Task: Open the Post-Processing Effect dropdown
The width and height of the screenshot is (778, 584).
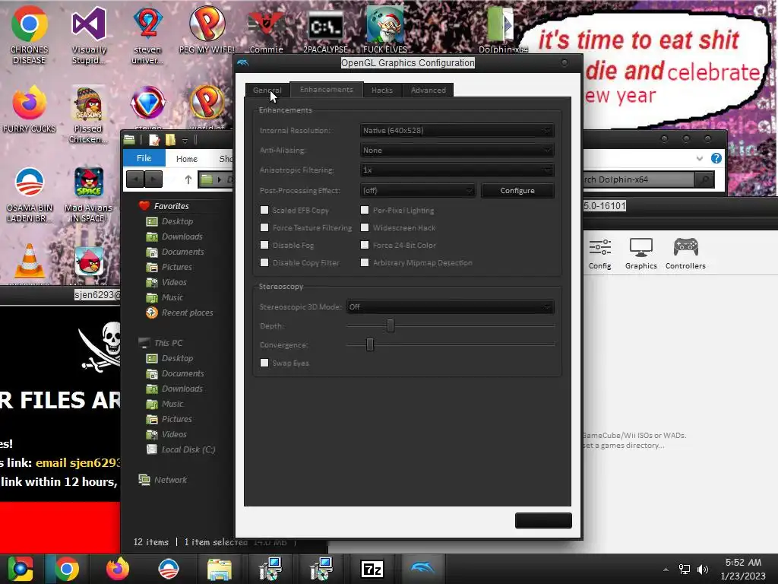Action: click(x=418, y=191)
